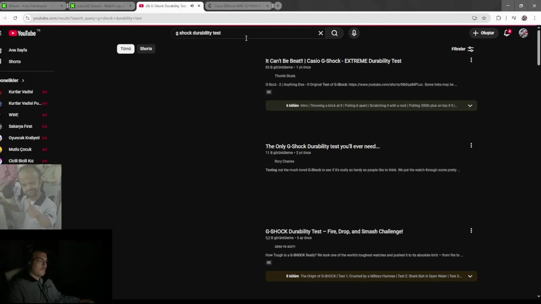Click the scrollbar down arrow
The height and width of the screenshot is (304, 541).
(538, 296)
